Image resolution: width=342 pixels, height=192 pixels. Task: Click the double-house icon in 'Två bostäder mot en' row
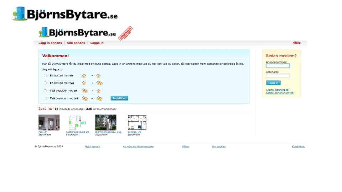coord(85,91)
